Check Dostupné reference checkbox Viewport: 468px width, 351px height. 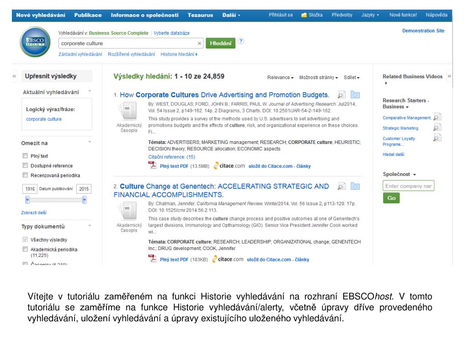point(25,165)
